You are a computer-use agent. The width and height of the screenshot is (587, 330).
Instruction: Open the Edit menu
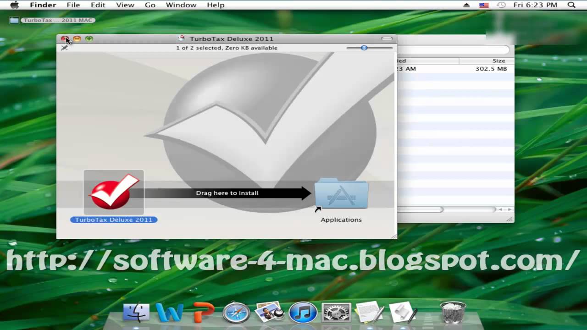pos(98,5)
